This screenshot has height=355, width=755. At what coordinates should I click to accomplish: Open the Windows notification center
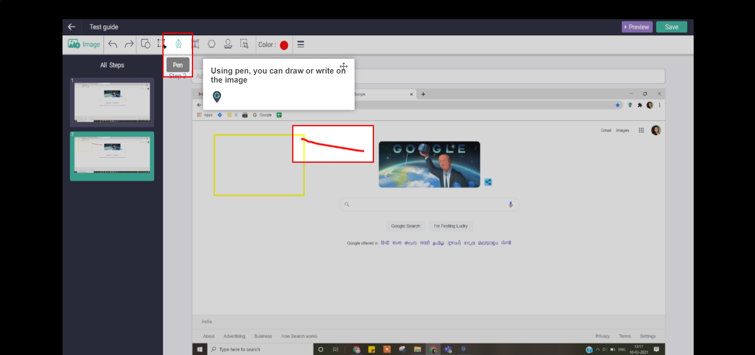(x=656, y=349)
